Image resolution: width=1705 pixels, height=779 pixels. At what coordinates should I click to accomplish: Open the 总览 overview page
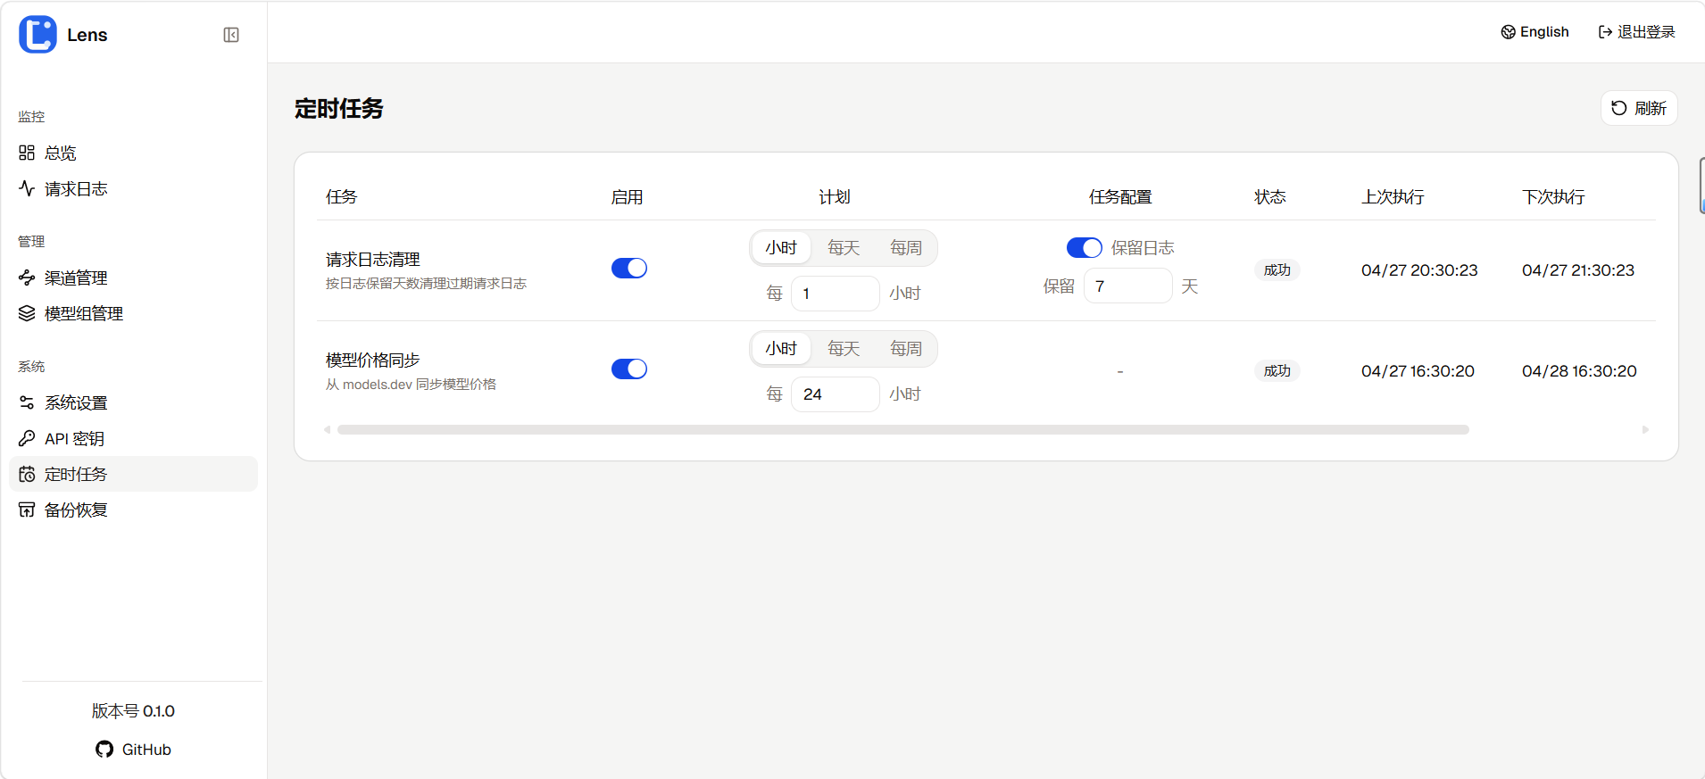[x=61, y=153]
